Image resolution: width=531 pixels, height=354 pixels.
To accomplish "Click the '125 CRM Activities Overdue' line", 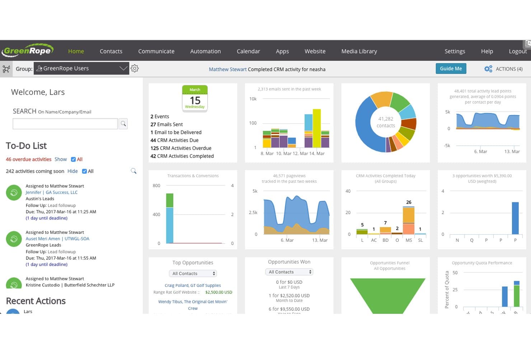I will point(181,148).
